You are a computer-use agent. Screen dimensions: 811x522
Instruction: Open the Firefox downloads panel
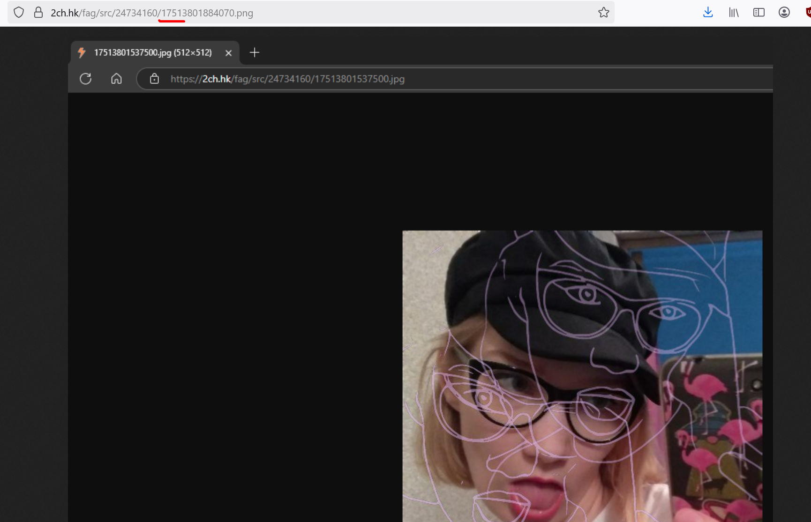(708, 13)
